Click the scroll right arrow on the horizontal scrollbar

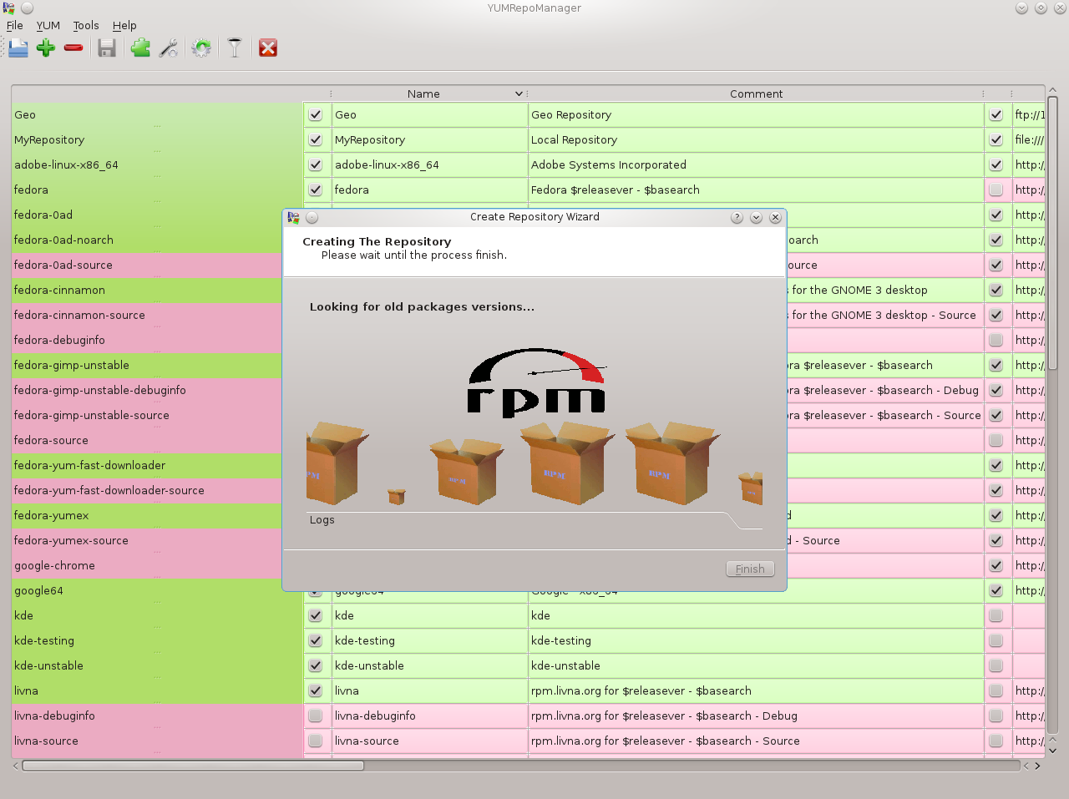[x=1037, y=766]
